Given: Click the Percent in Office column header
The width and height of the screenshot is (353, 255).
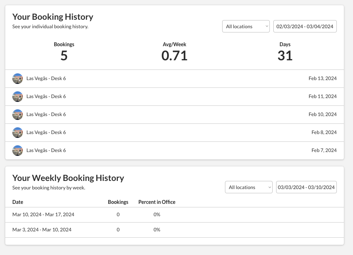Looking at the screenshot, I should point(157,202).
